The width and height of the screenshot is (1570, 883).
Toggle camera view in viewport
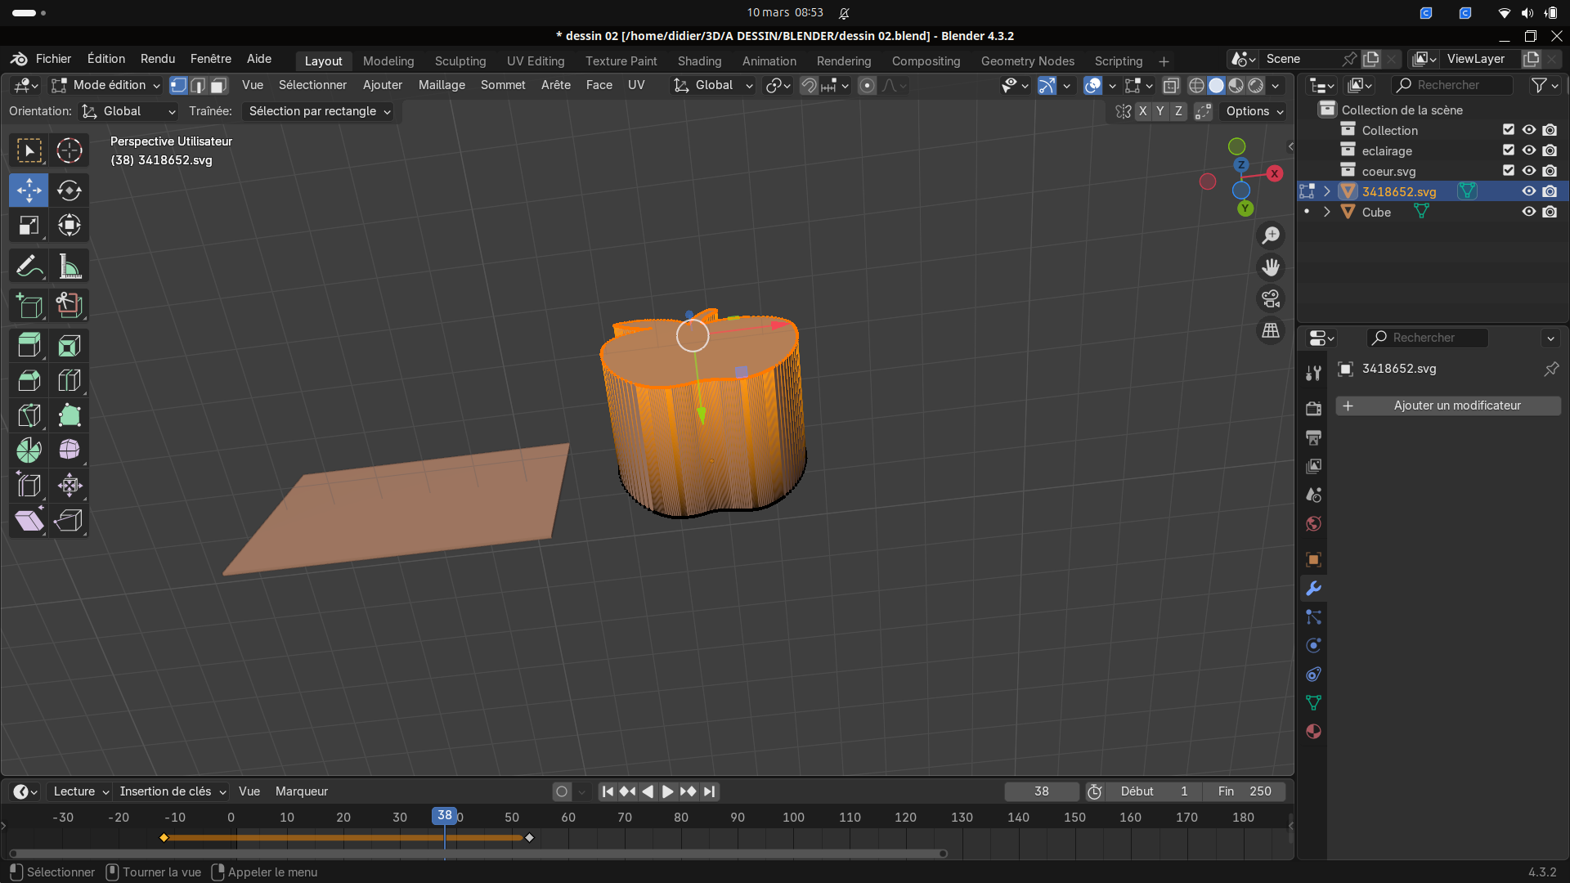1271,299
